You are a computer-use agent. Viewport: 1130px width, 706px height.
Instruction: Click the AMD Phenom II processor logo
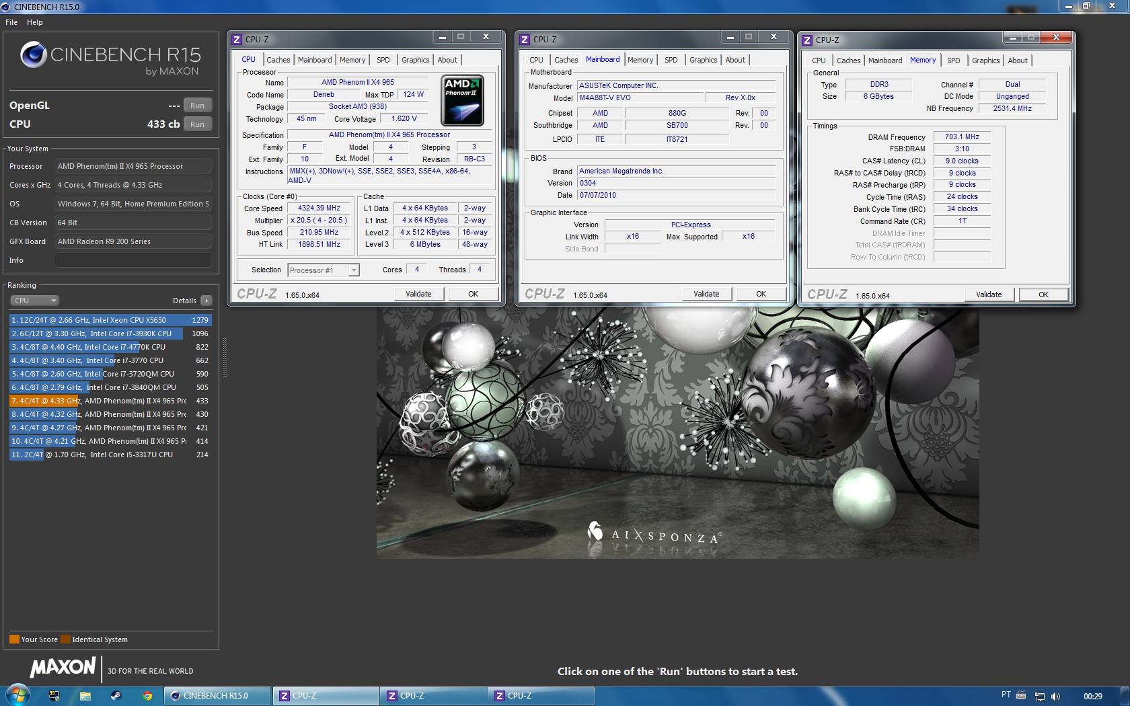coord(462,101)
